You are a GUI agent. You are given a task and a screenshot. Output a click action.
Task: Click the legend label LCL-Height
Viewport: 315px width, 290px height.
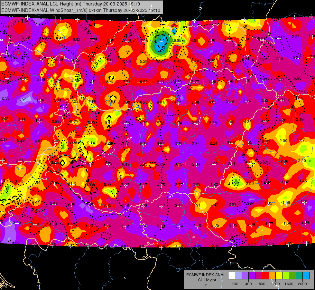[206, 280]
